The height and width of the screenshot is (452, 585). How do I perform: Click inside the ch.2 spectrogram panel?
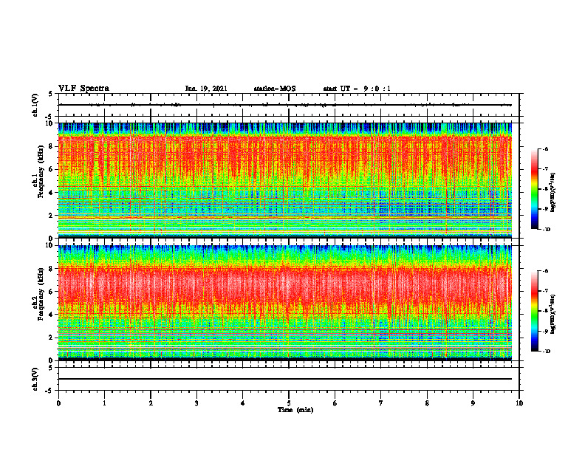(285, 303)
